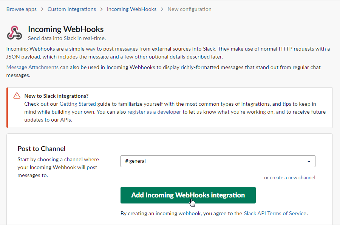Go to Custom Integrations via breadcrumb
The width and height of the screenshot is (340, 225).
pos(71,9)
